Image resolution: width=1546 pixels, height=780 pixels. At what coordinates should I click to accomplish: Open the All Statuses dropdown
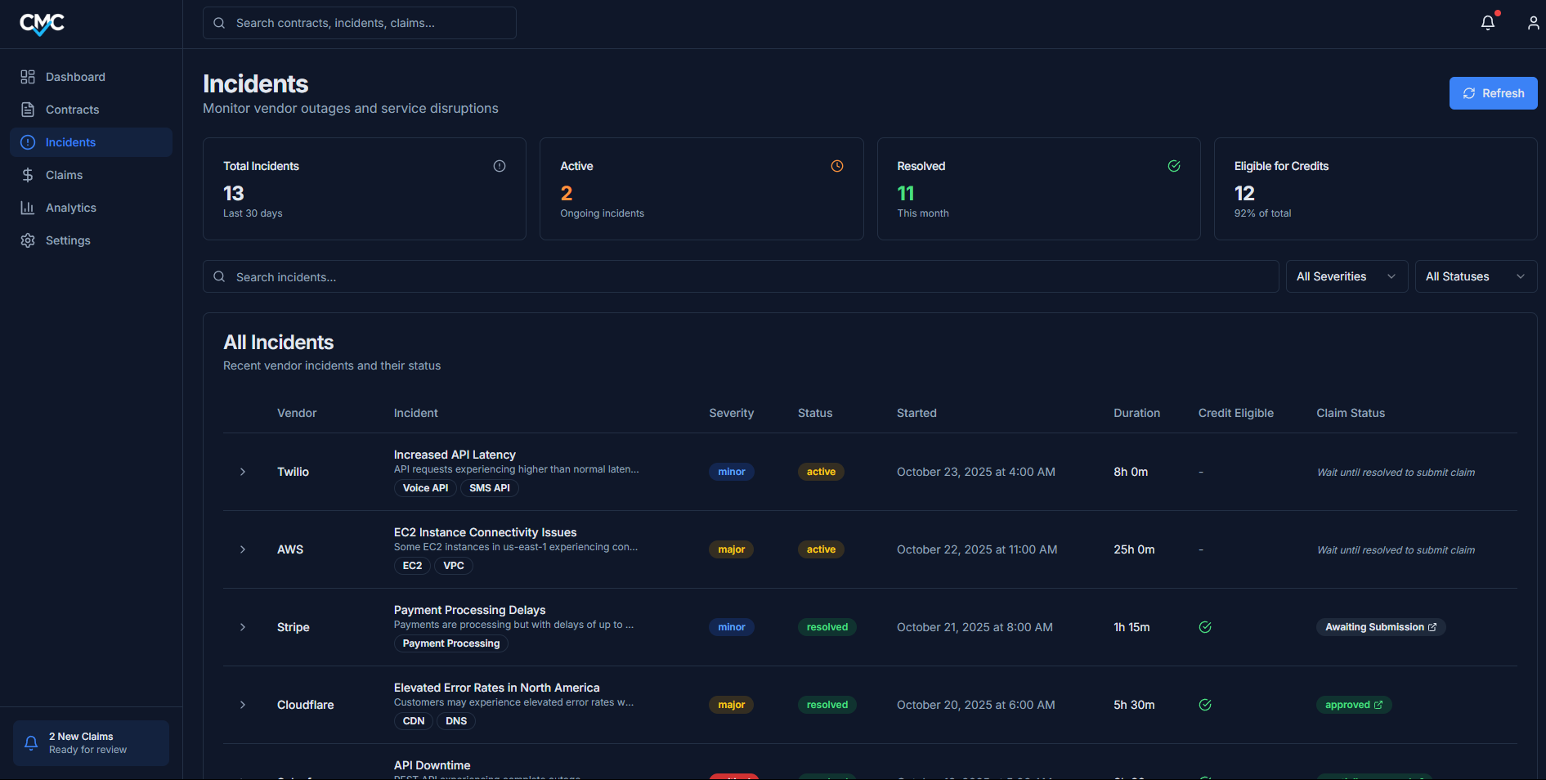[1476, 276]
